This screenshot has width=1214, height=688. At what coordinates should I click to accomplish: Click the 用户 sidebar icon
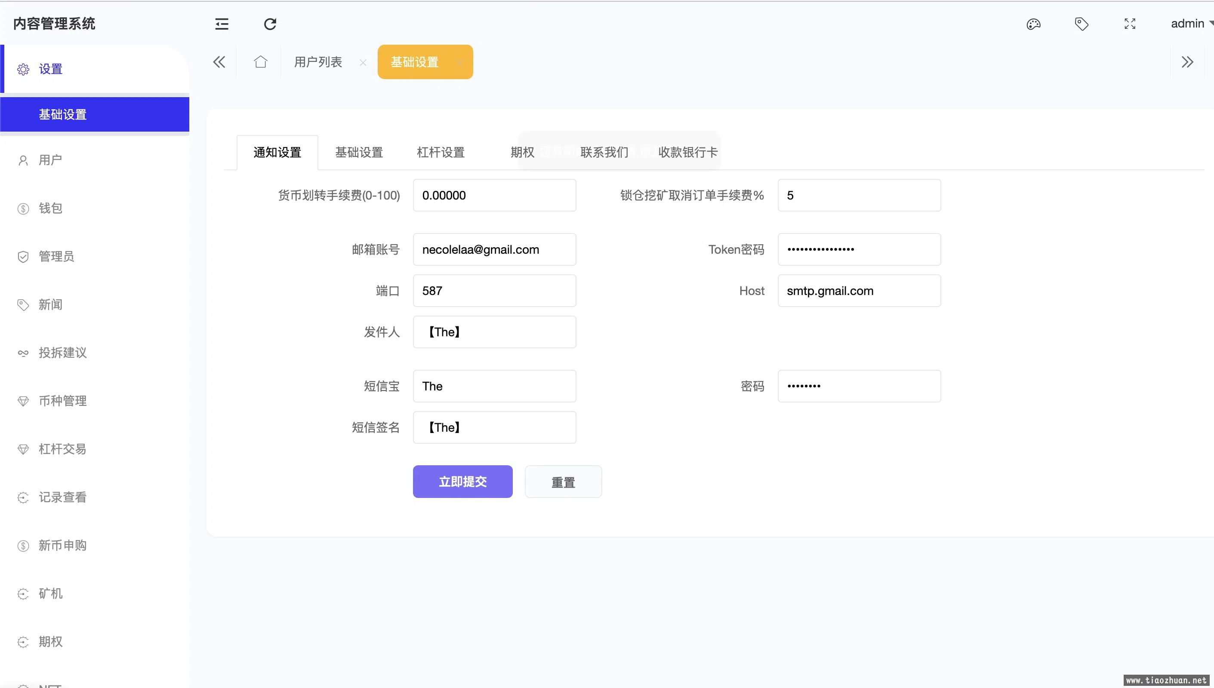[22, 160]
